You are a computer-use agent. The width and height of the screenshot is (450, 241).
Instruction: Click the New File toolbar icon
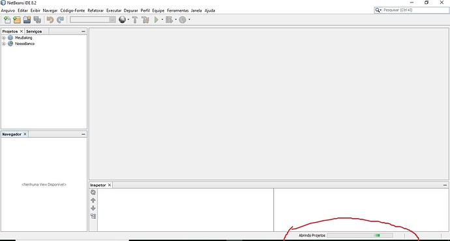click(x=7, y=20)
